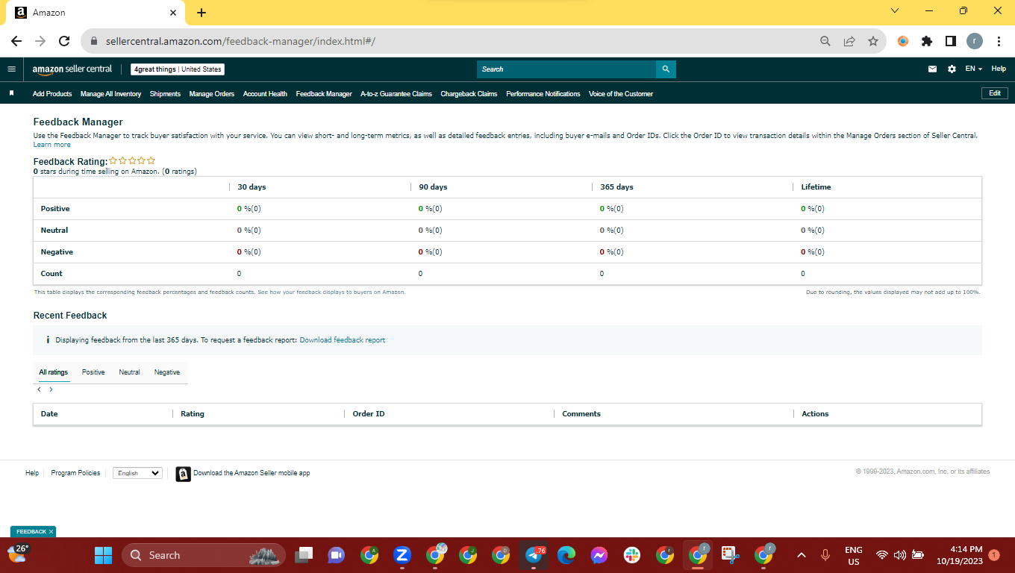
Task: Go to the next feedback page arrow
Action: (51, 389)
